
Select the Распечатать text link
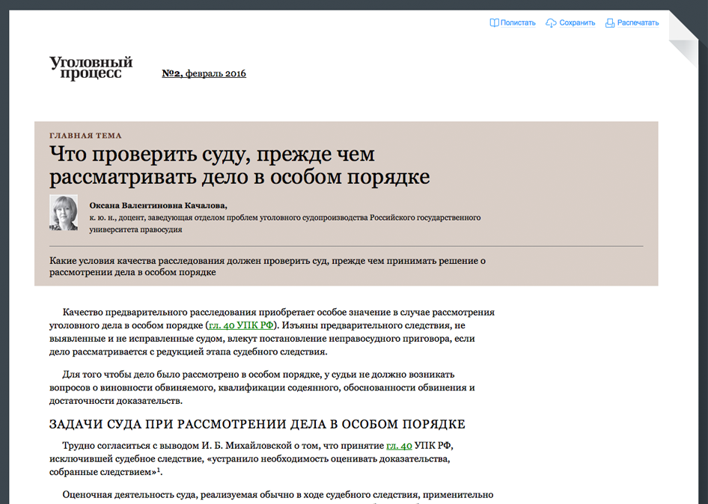point(638,22)
